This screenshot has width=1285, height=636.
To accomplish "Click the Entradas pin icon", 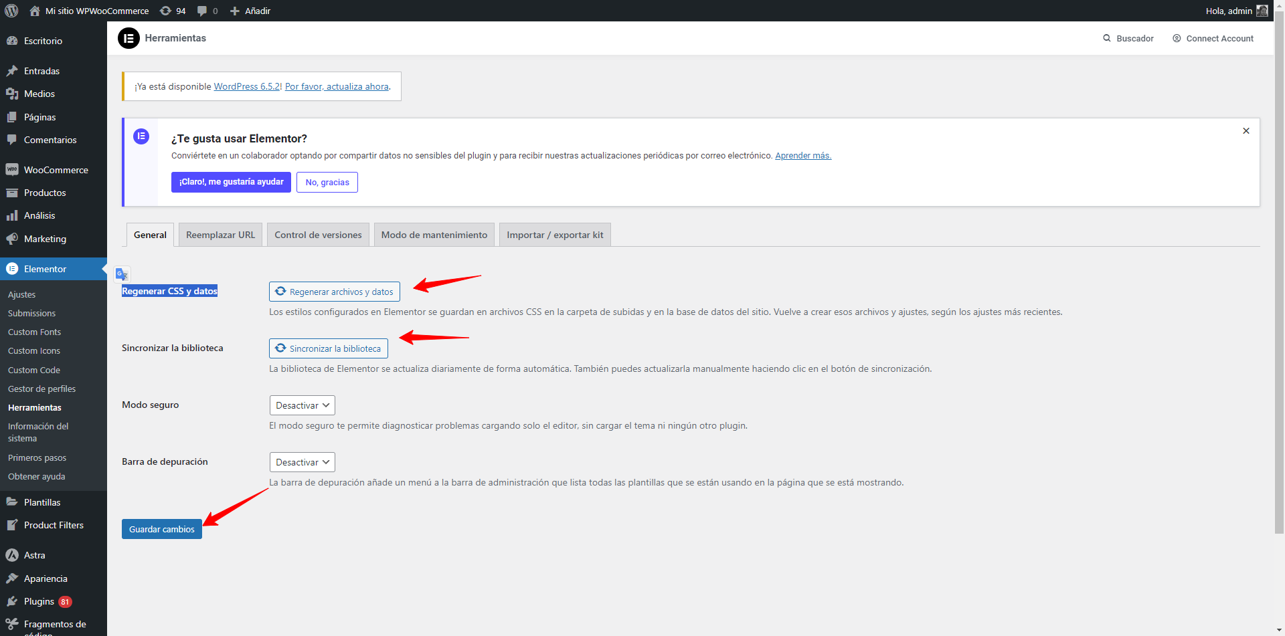I will [12, 71].
